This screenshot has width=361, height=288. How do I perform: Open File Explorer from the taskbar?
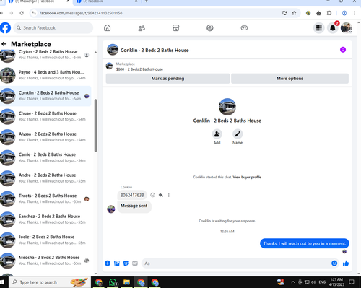pos(126,282)
